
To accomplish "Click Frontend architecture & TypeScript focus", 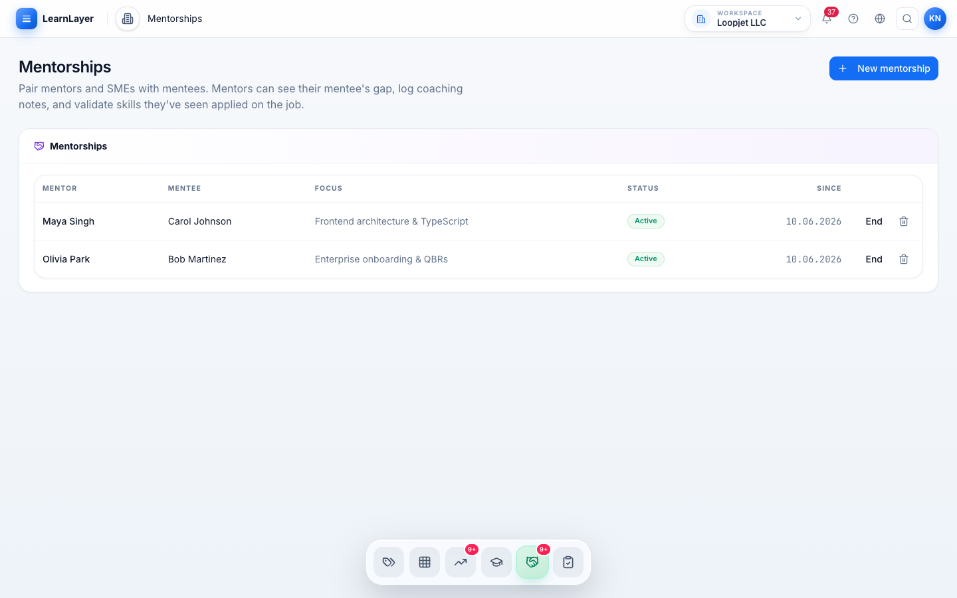I will [x=391, y=221].
